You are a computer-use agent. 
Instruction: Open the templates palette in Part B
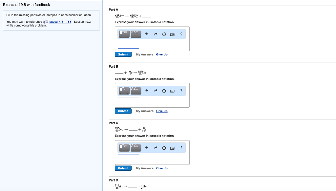(x=124, y=91)
